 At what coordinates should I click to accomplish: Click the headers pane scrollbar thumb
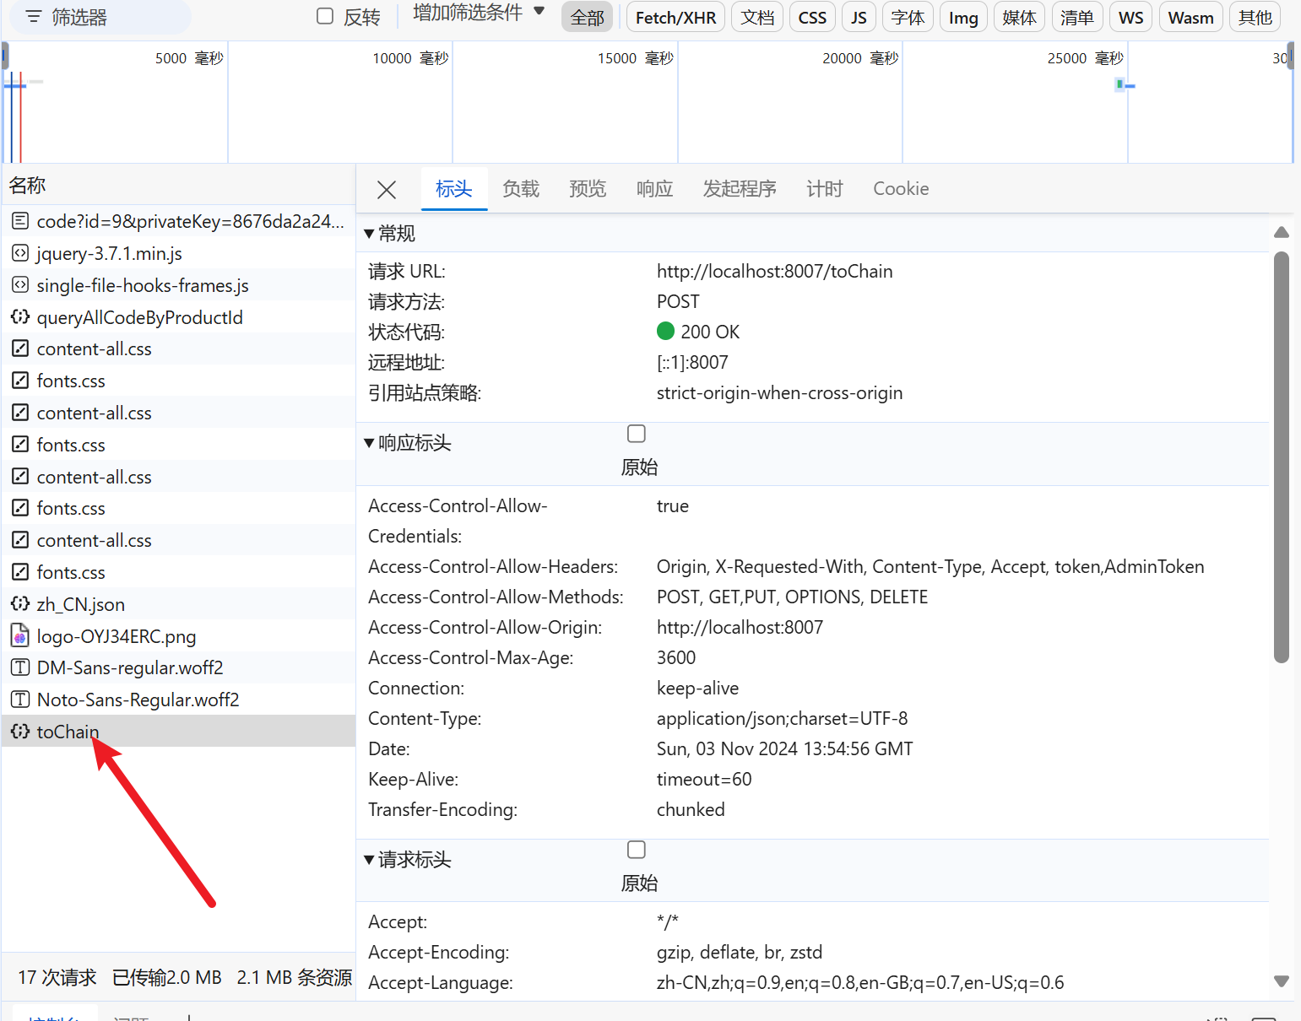tap(1282, 456)
